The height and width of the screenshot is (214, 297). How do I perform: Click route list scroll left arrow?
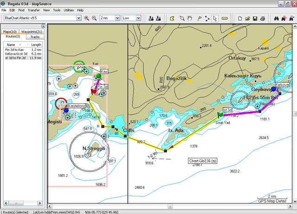(x=6, y=203)
